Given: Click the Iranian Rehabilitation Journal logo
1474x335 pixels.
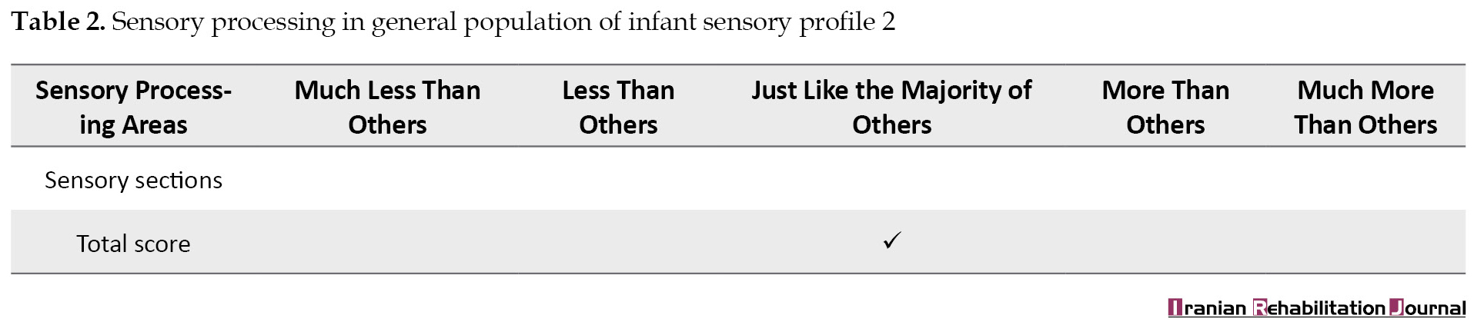Looking at the screenshot, I should 1316,308.
